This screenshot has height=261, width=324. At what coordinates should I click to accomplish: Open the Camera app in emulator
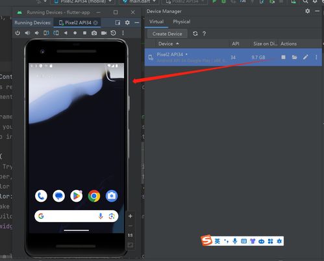(112, 196)
